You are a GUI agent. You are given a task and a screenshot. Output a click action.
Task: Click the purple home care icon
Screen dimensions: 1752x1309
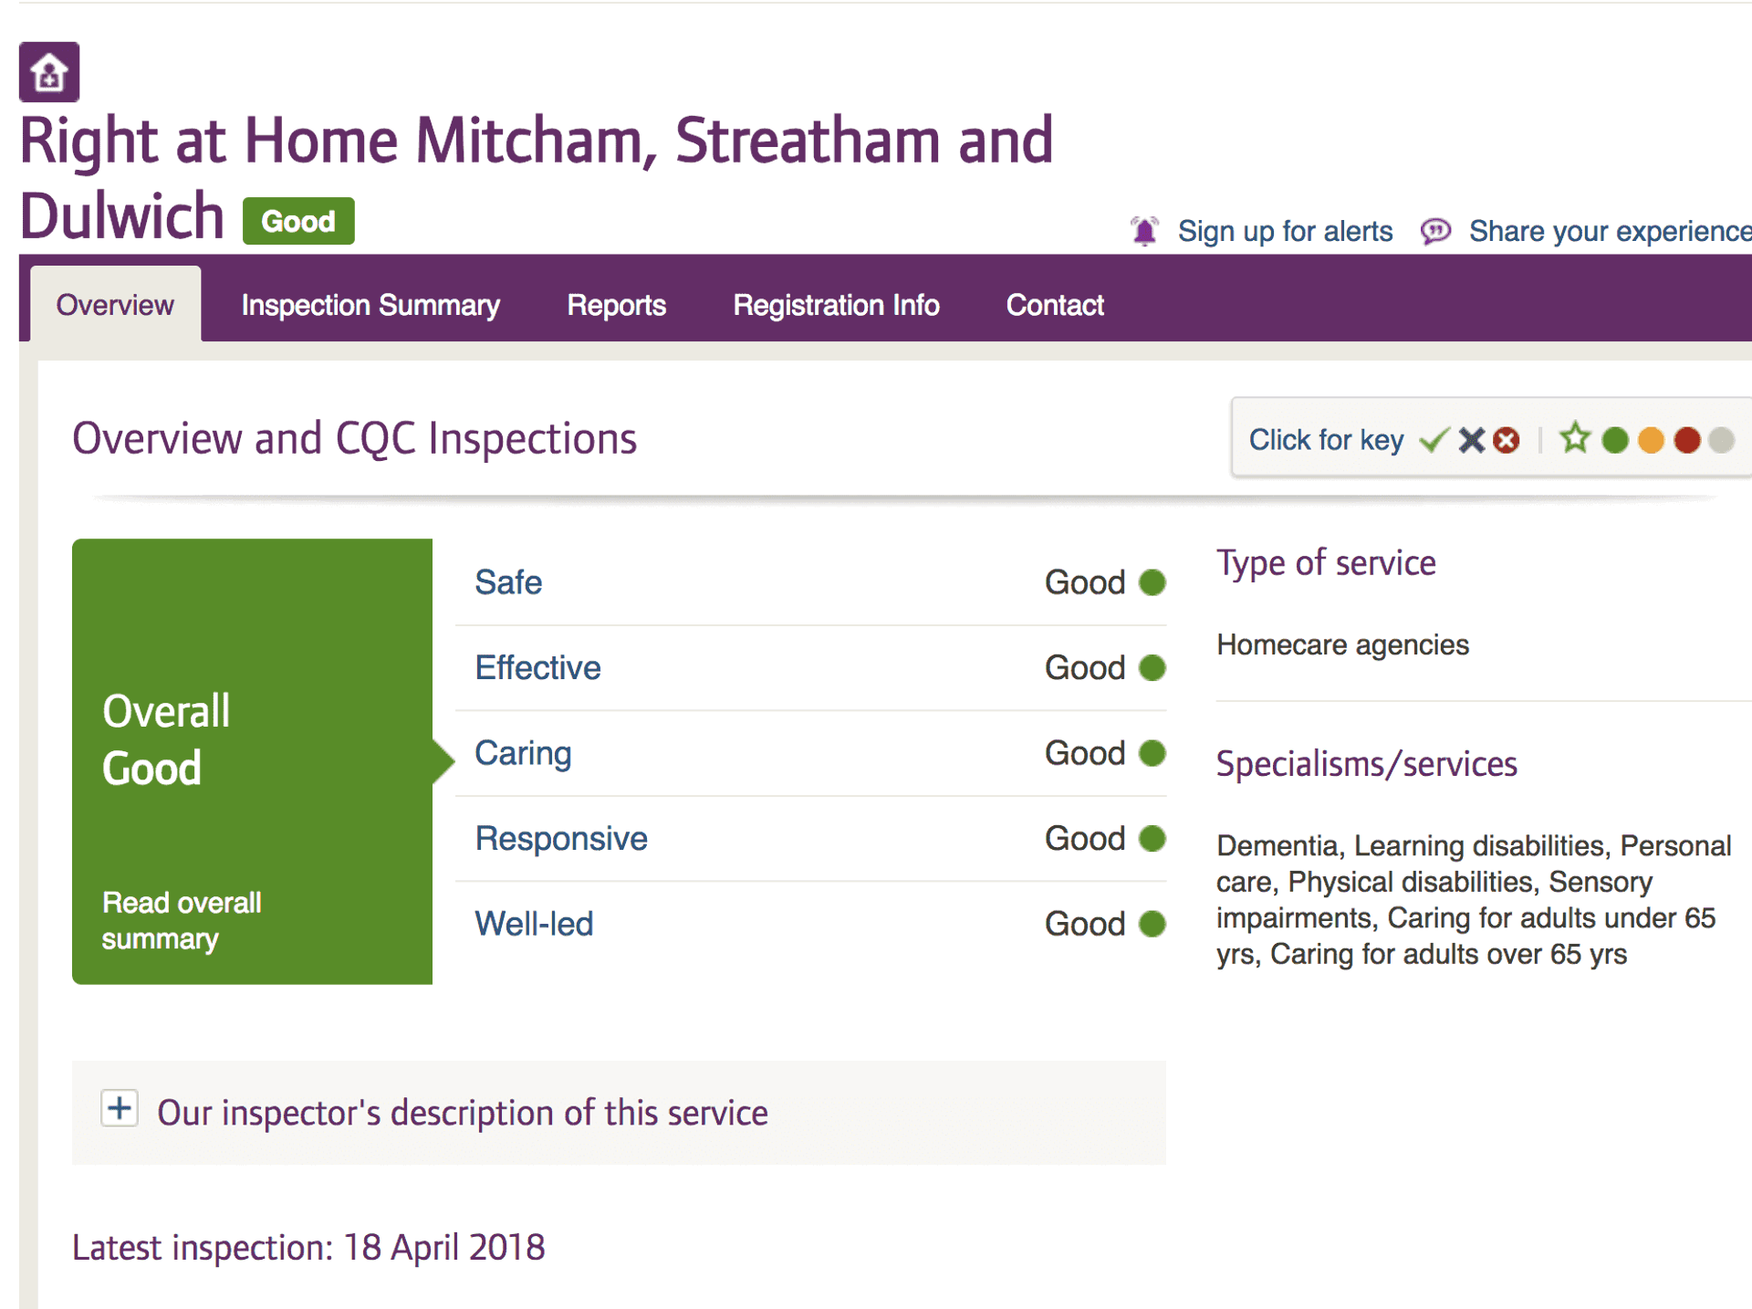pos(49,72)
